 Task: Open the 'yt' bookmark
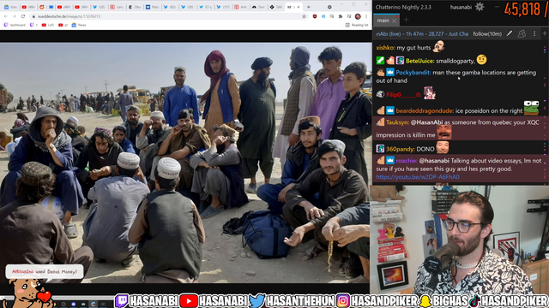point(63,25)
